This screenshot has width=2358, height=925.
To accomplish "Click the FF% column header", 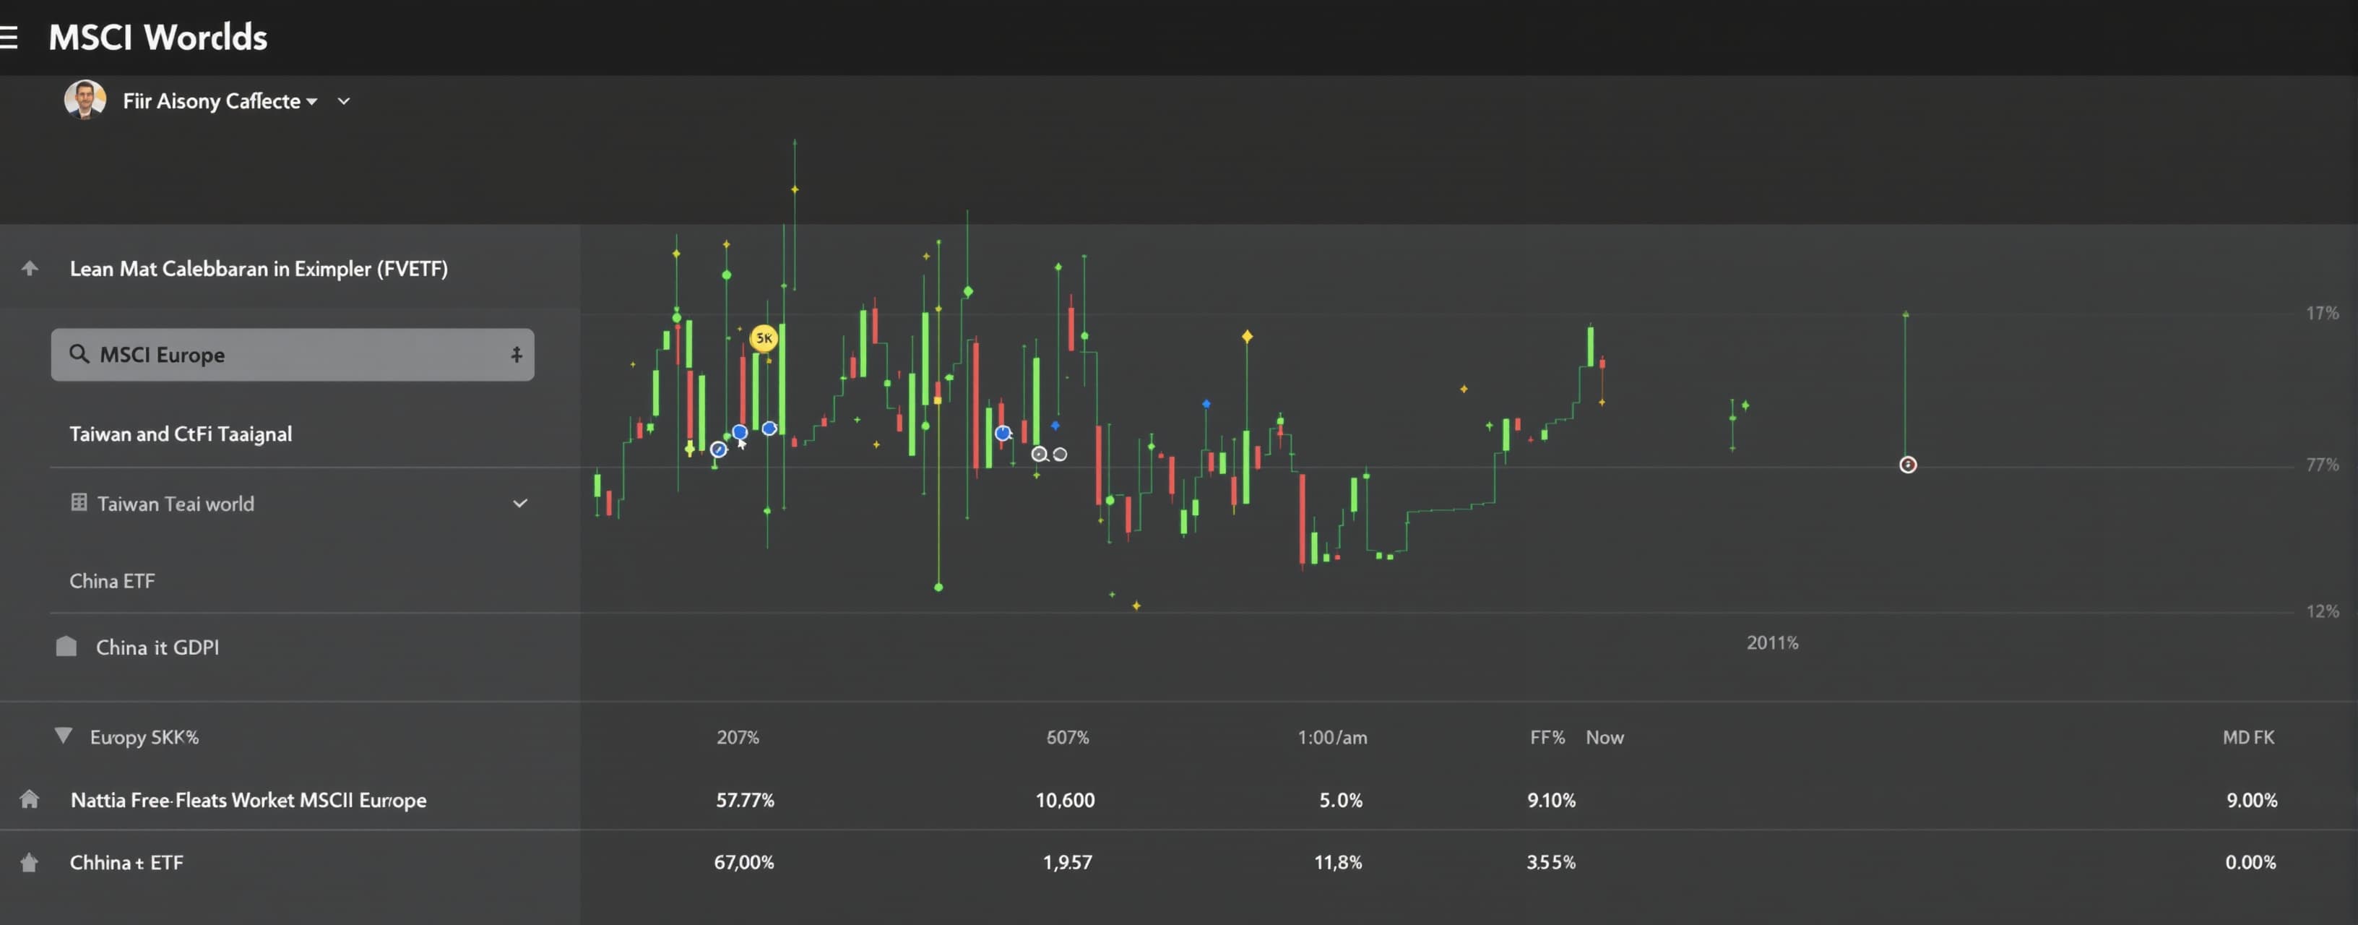I will pyautogui.click(x=1547, y=737).
